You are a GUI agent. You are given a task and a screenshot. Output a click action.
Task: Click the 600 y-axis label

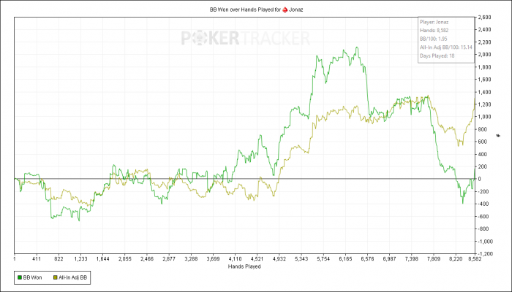[x=481, y=142]
